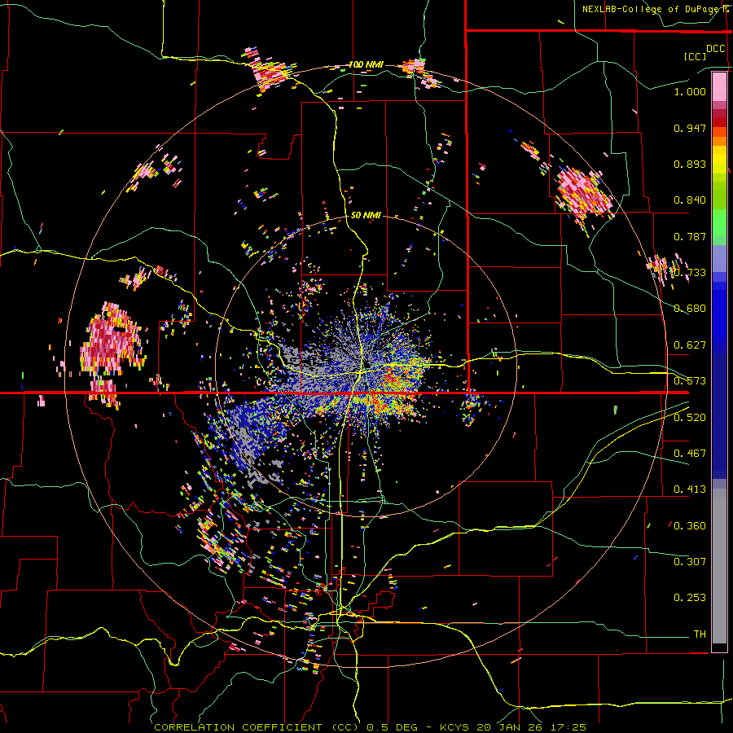Click the [CC] unit label above scale
The height and width of the screenshot is (733, 733).
695,56
